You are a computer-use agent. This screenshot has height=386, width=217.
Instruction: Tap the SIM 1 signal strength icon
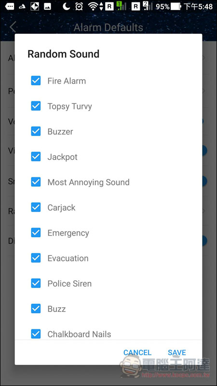[x=122, y=6]
